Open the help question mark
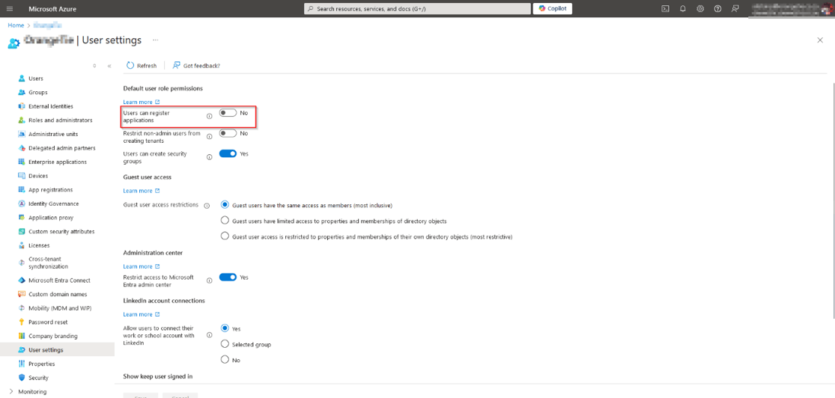The width and height of the screenshot is (835, 398). click(x=717, y=8)
